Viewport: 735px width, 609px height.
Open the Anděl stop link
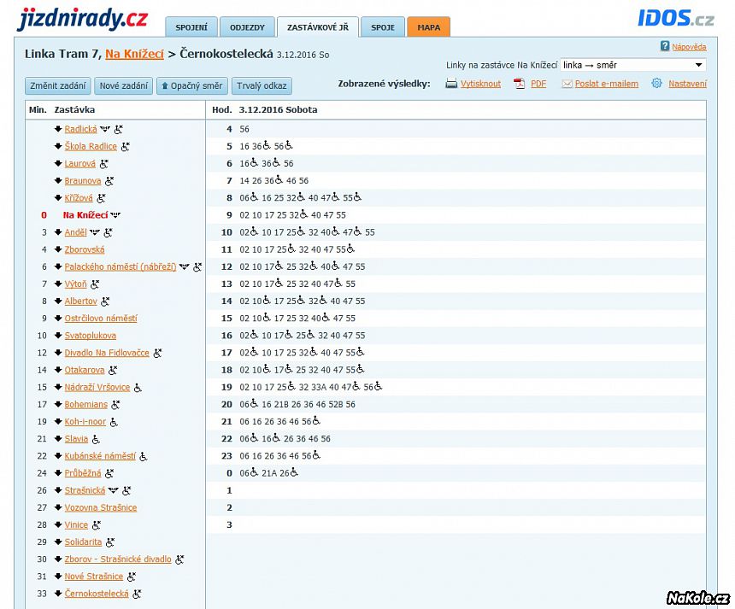tap(75, 232)
